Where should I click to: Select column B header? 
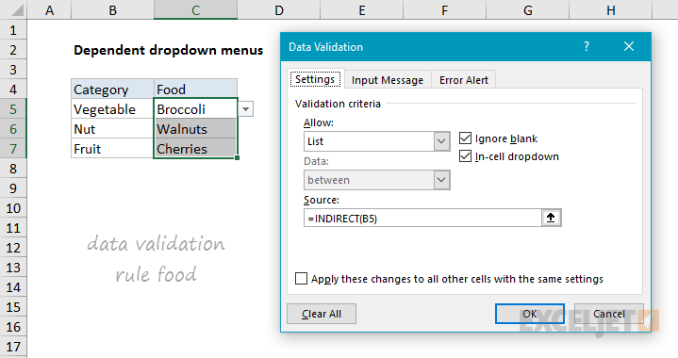(112, 9)
